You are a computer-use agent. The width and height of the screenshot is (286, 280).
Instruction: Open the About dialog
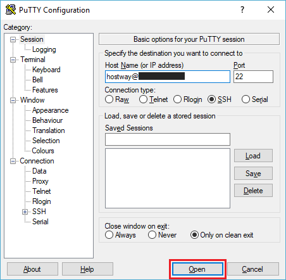(32, 269)
